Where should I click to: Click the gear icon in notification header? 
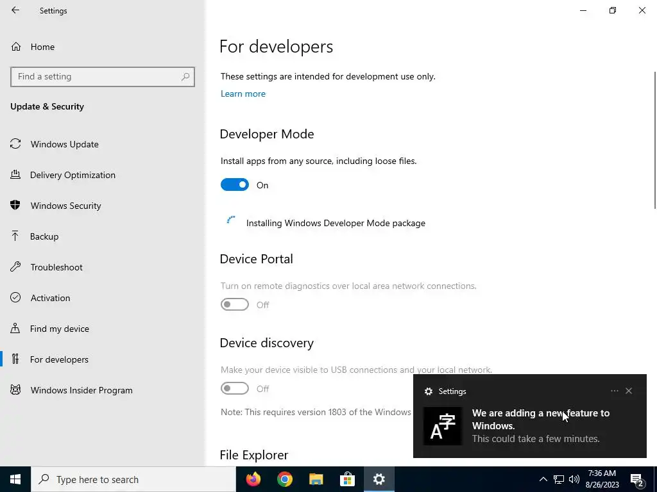428,391
